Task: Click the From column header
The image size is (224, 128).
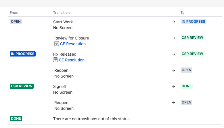Action: pos(14,13)
